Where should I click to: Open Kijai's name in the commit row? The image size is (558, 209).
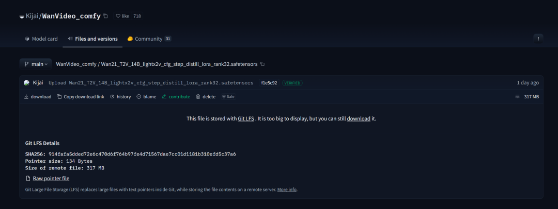coord(38,83)
